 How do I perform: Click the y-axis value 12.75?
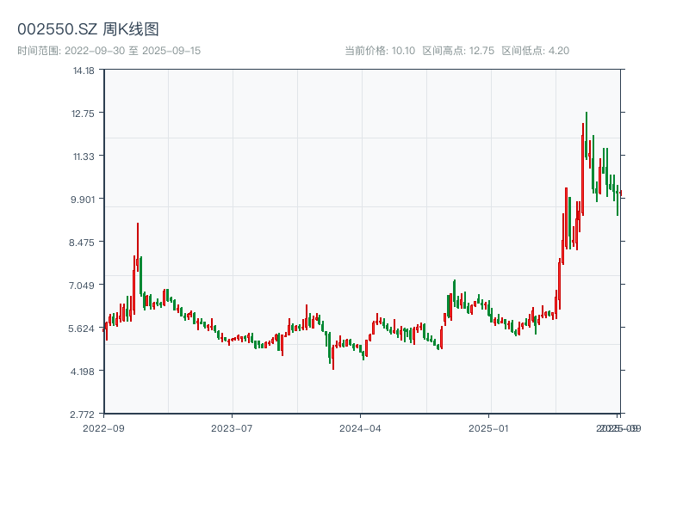click(83, 114)
